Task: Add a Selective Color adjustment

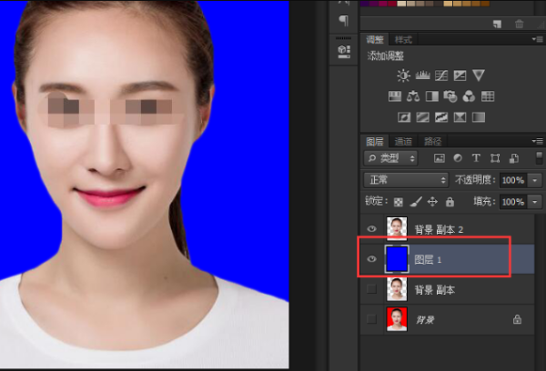Action: pyautogui.click(x=460, y=117)
